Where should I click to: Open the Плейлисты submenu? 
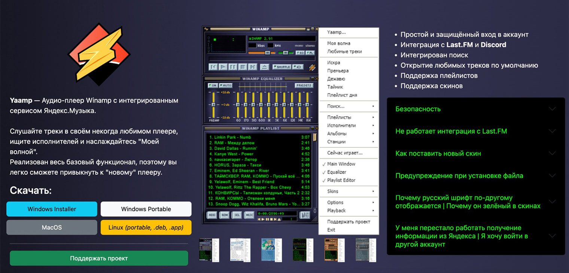349,117
